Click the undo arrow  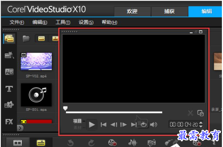point(71,143)
